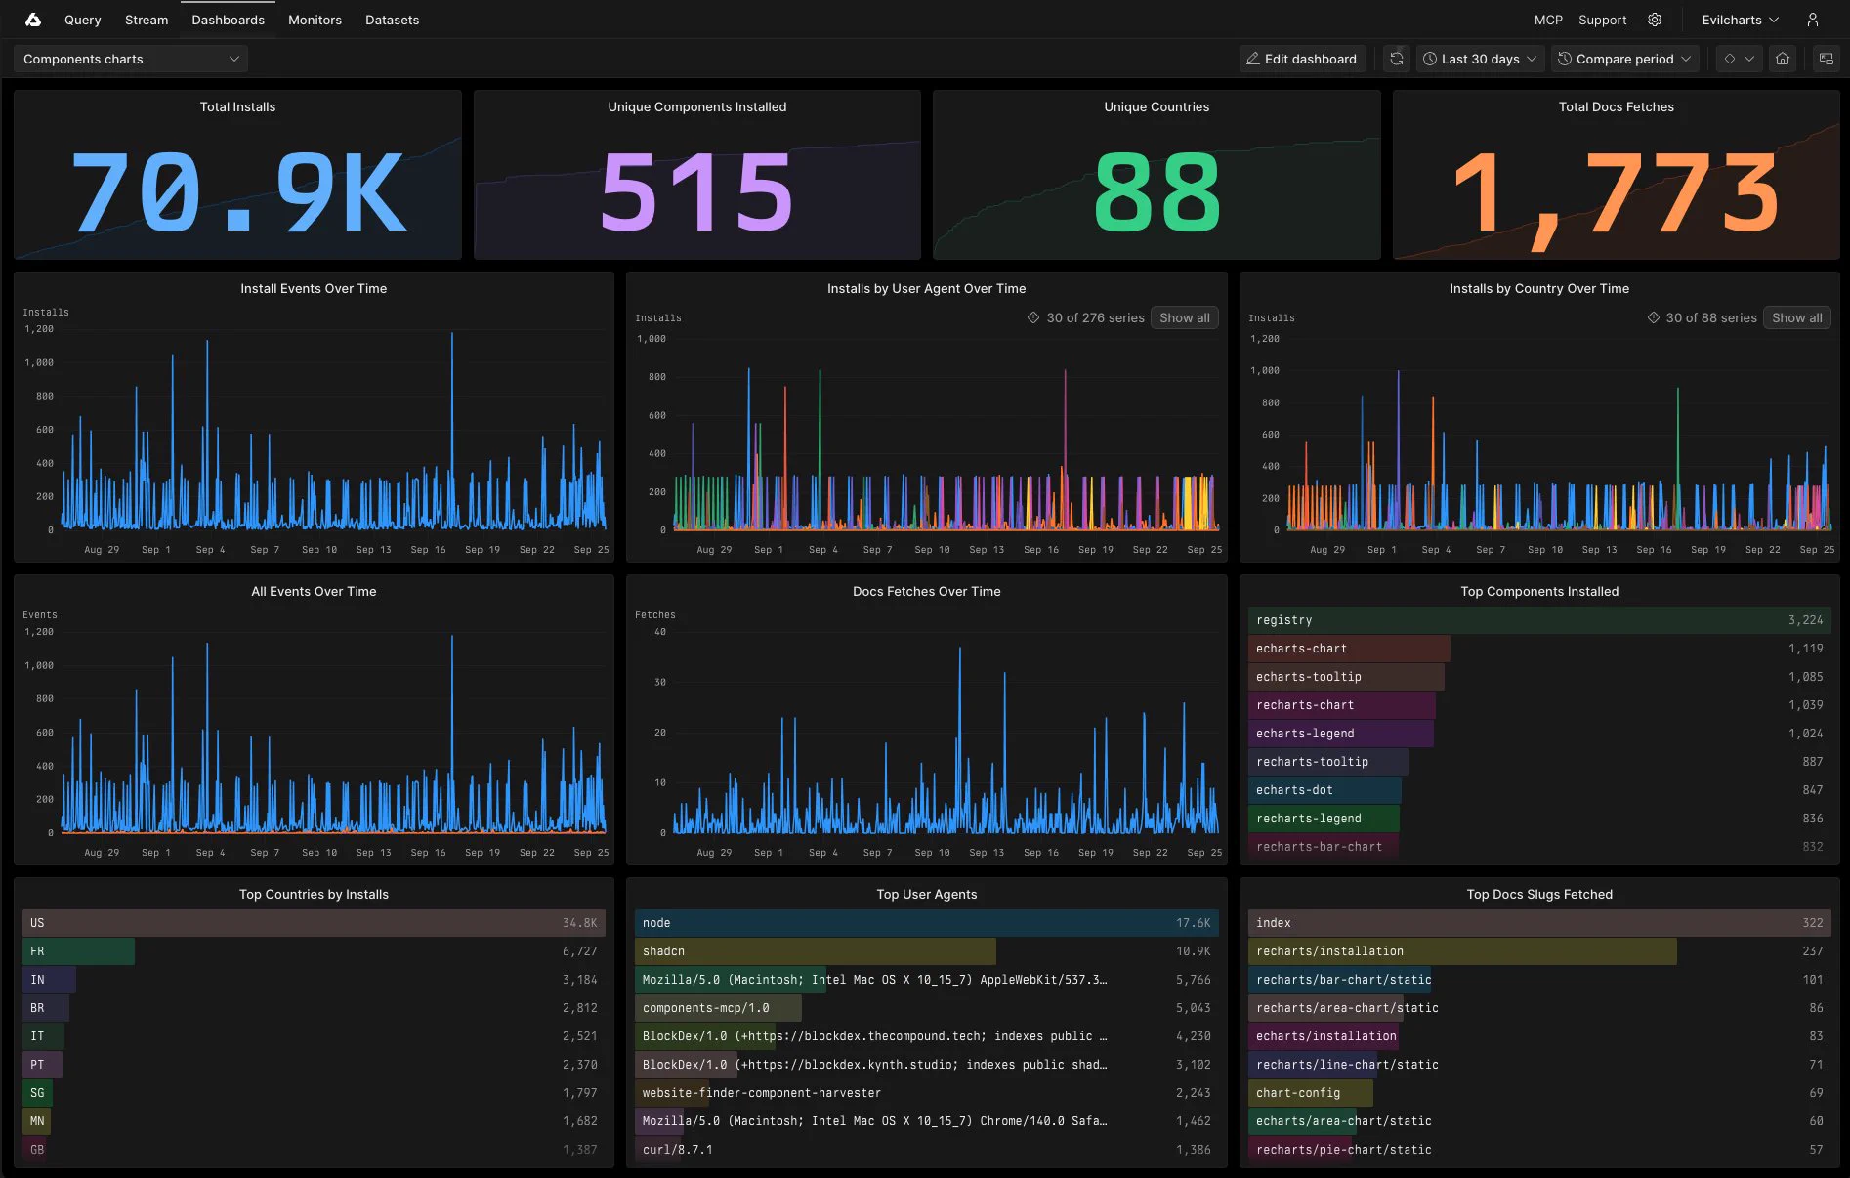The image size is (1850, 1178).
Task: Click the series diamond icon in Country chart
Action: click(1653, 317)
